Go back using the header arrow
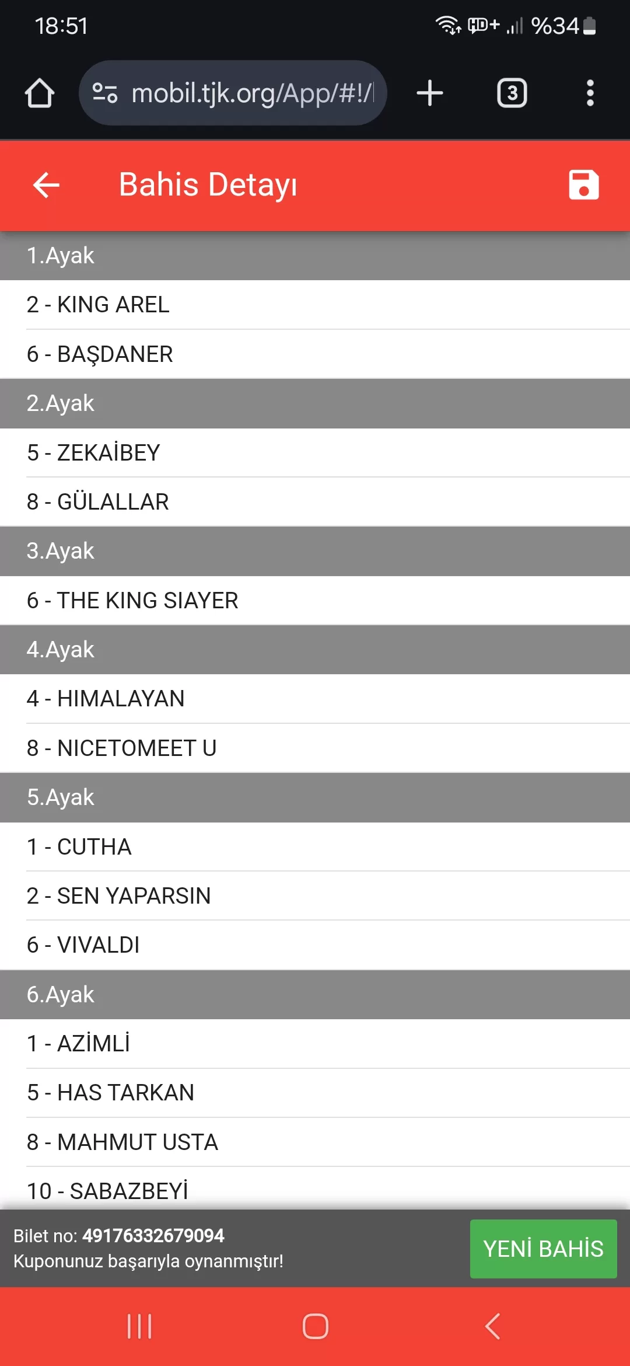 coord(47,185)
